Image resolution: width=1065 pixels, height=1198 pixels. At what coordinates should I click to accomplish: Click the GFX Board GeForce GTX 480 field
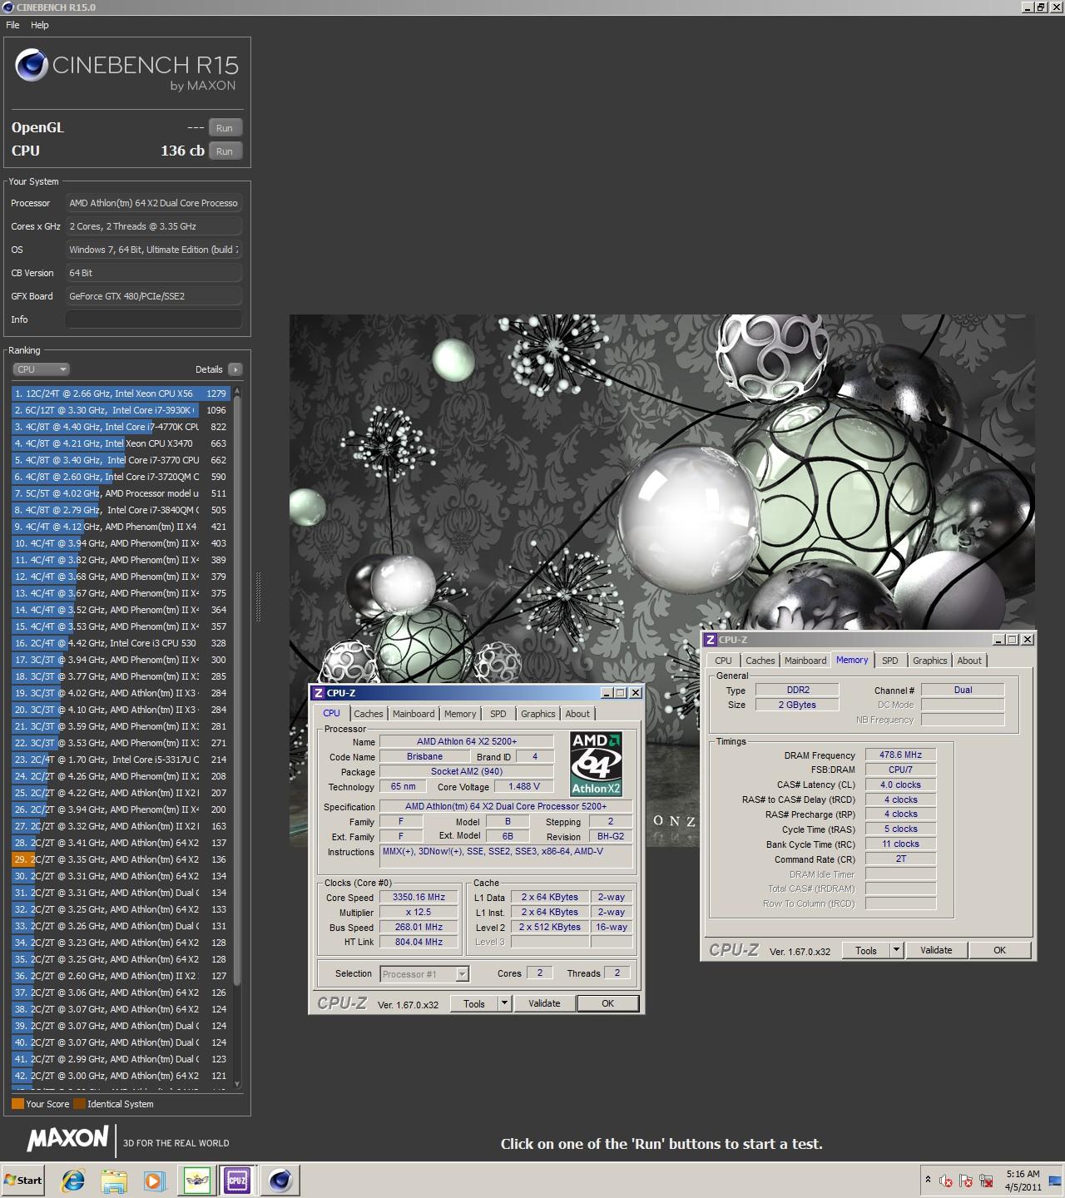(x=154, y=296)
